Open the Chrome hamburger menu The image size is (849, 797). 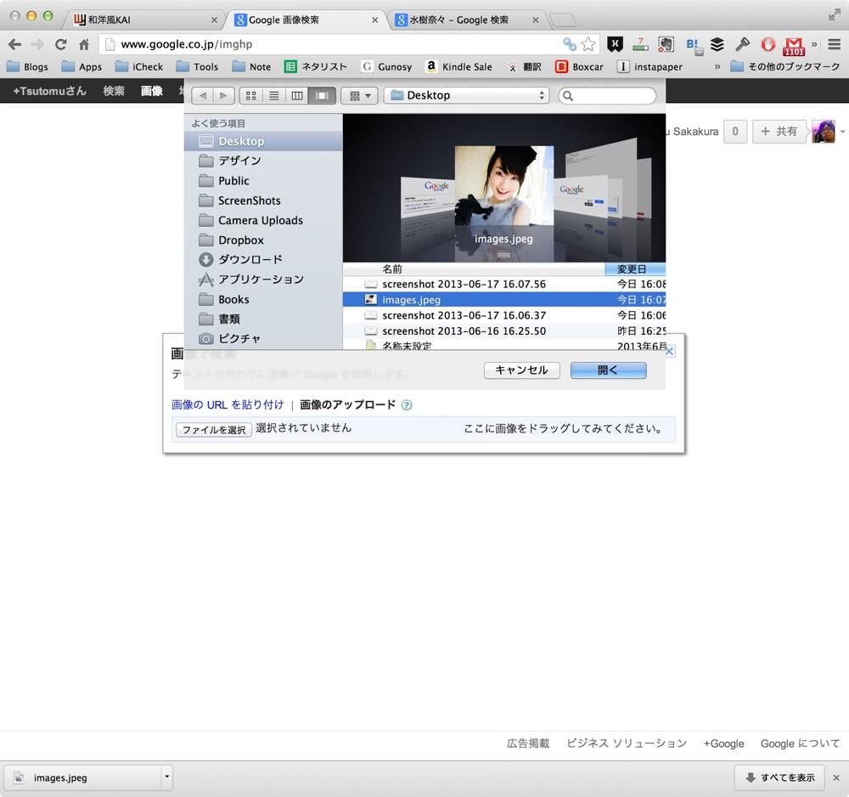835,44
